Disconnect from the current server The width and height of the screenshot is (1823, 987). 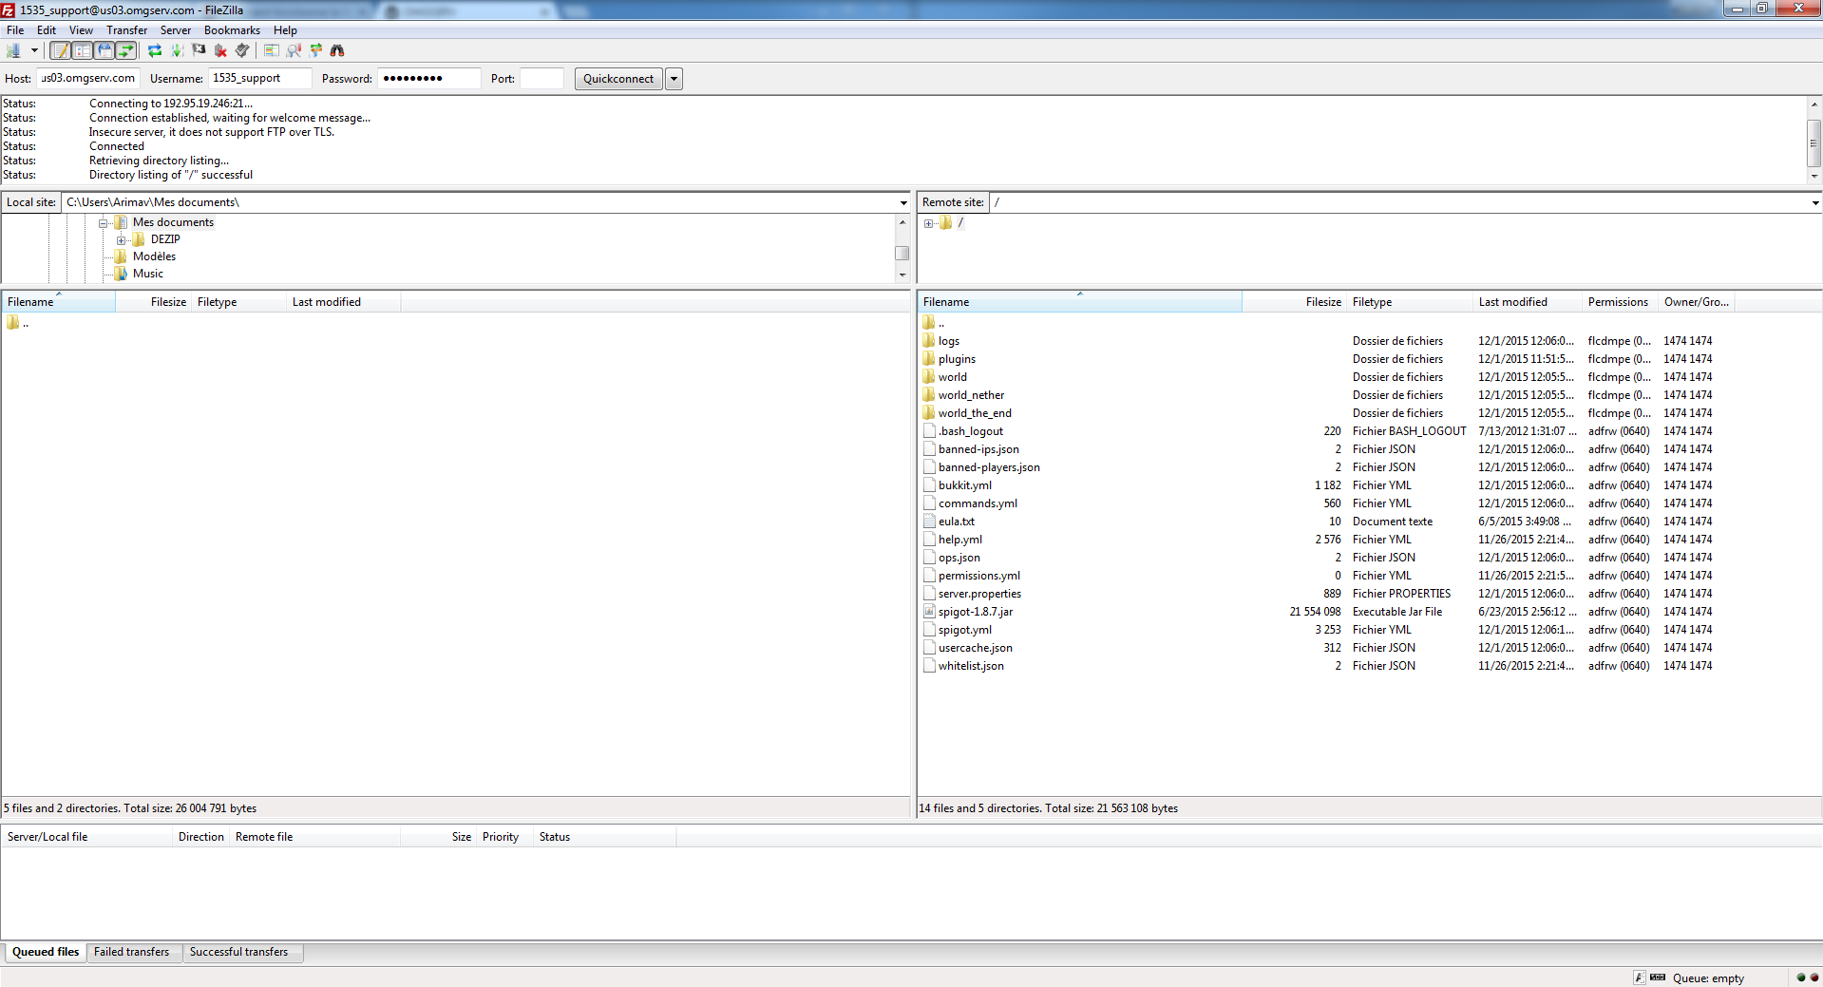(x=220, y=50)
